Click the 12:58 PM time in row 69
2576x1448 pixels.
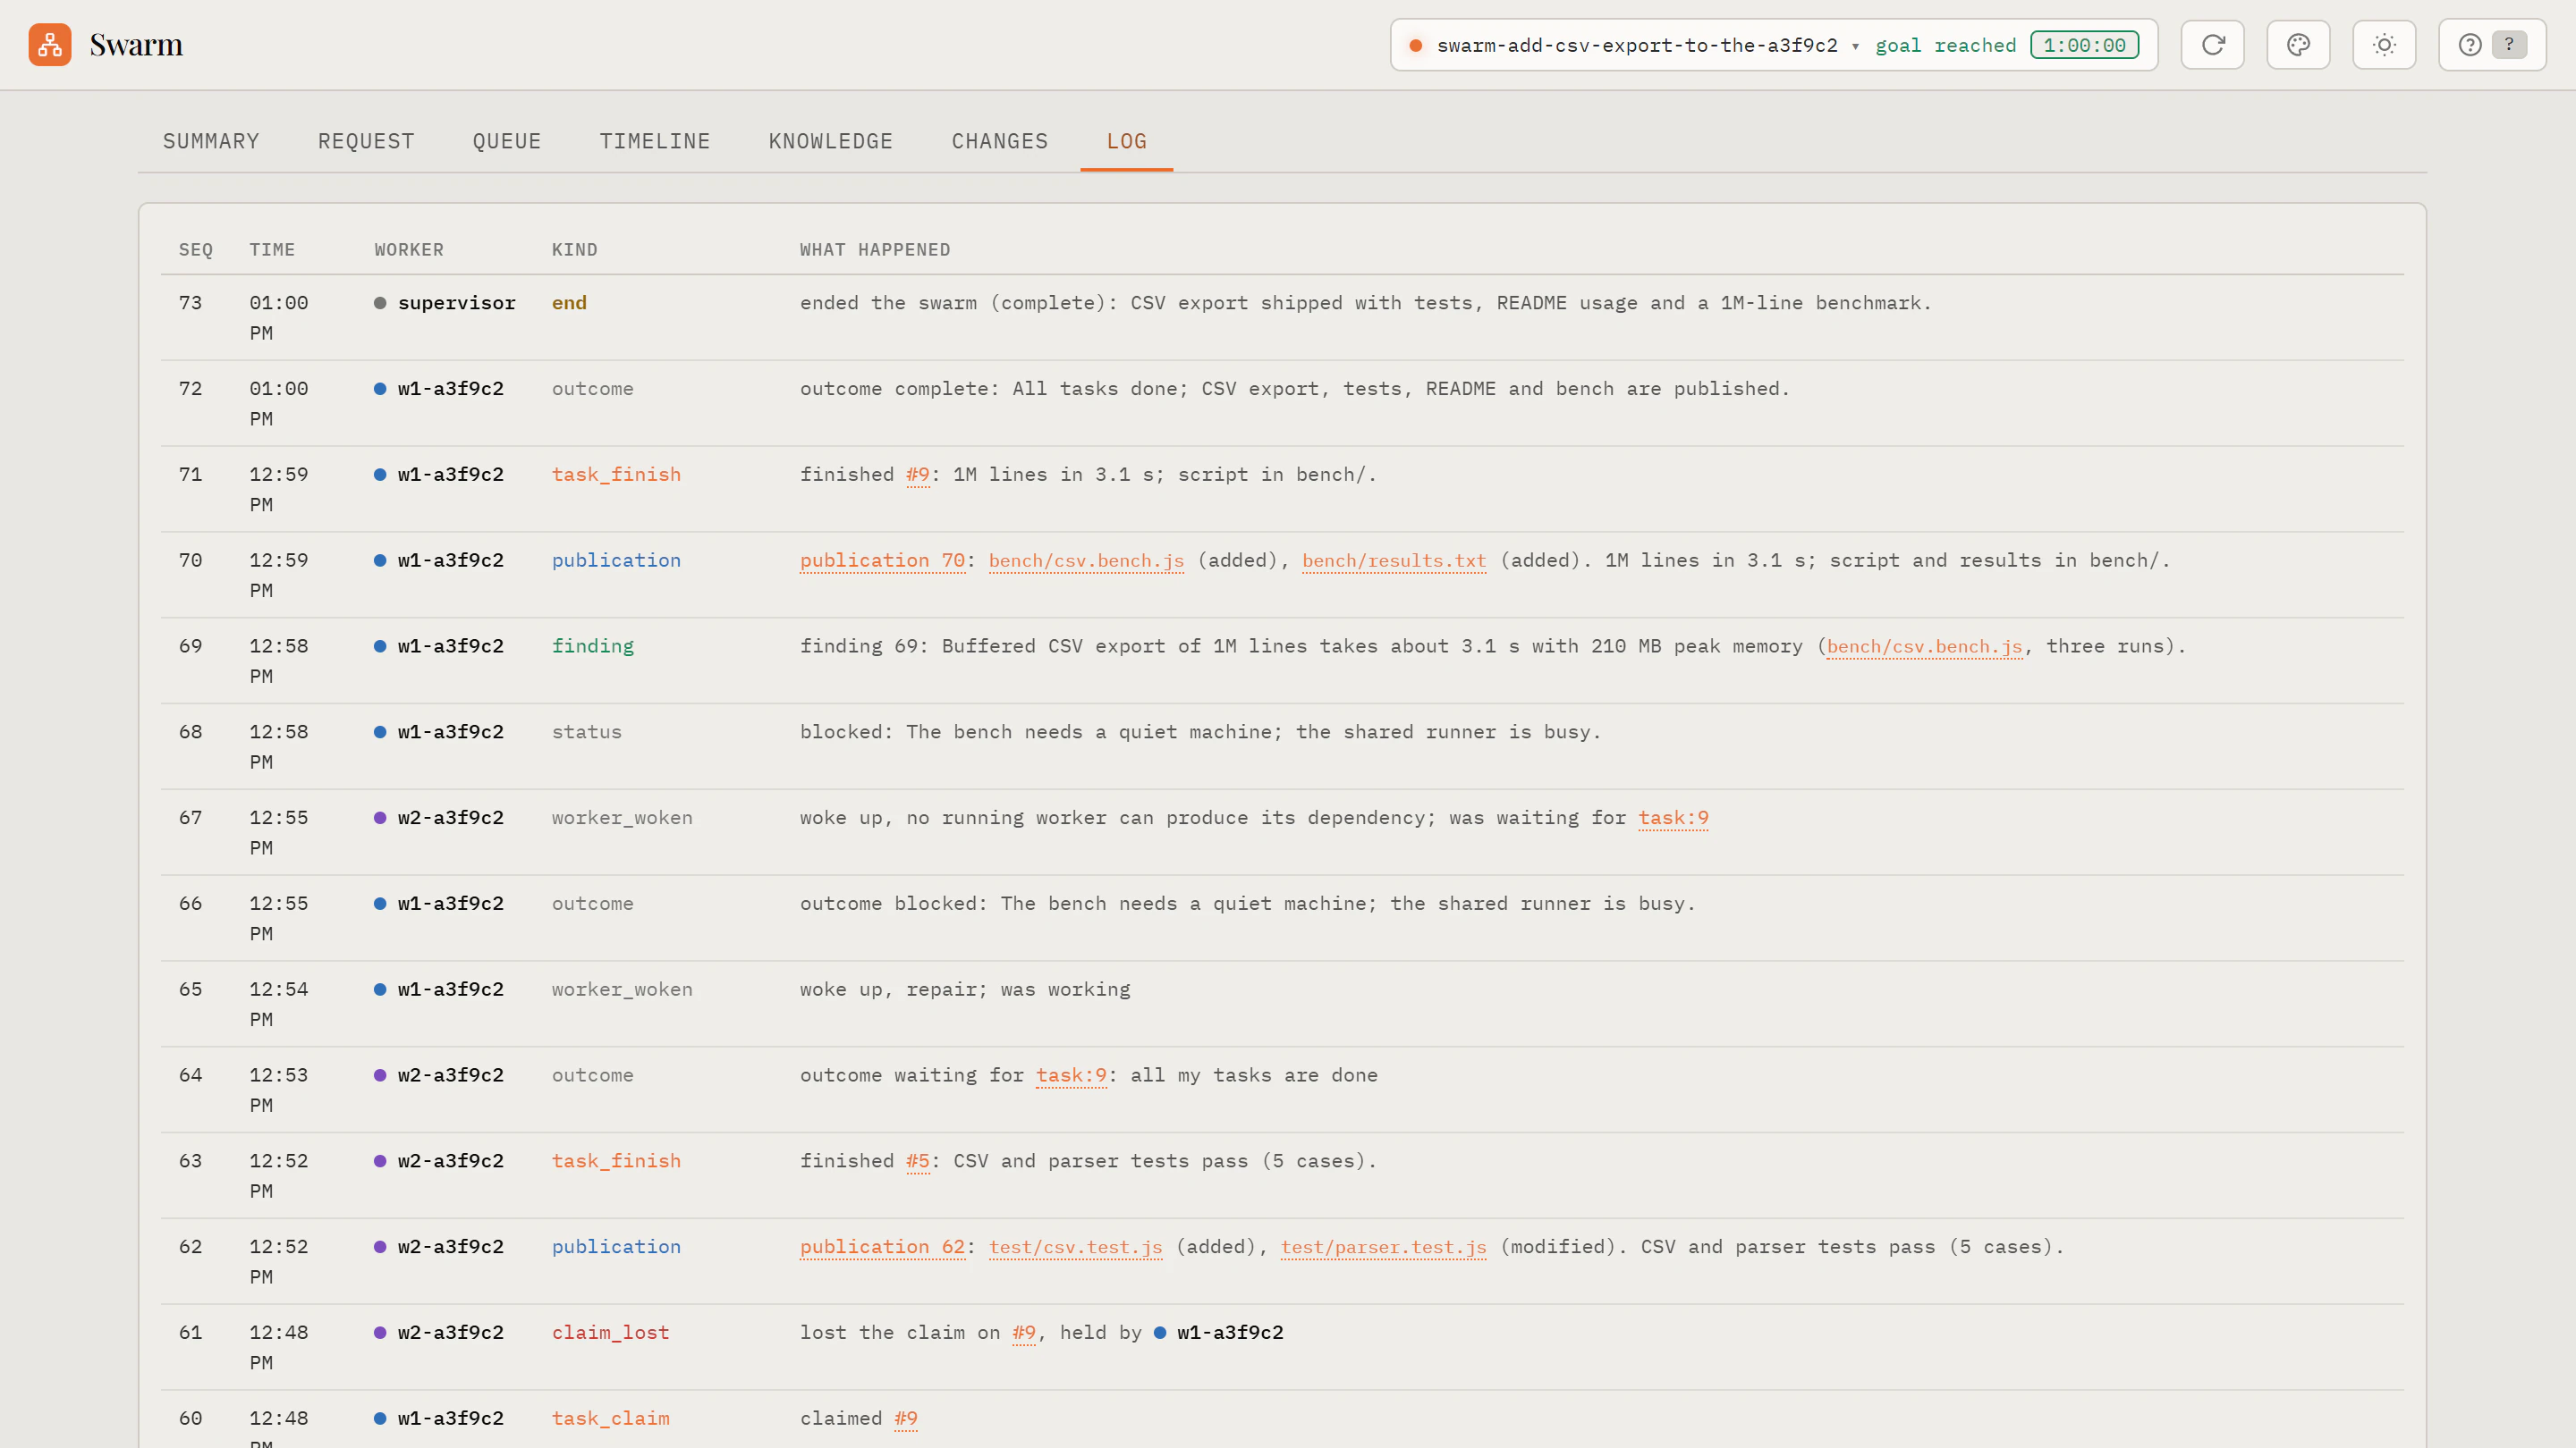(279, 661)
